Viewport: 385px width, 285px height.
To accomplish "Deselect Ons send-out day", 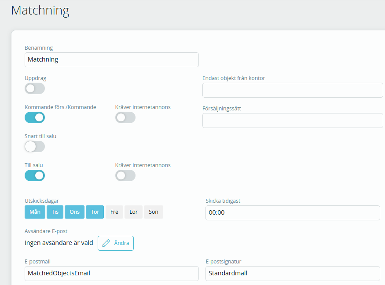I will (x=75, y=212).
